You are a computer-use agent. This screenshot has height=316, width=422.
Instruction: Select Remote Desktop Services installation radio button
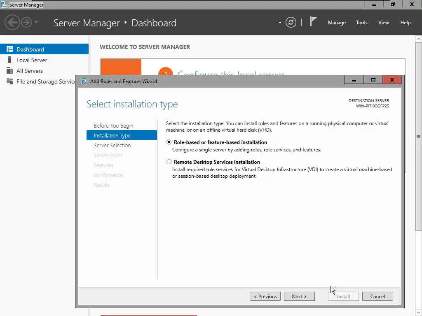(x=169, y=162)
